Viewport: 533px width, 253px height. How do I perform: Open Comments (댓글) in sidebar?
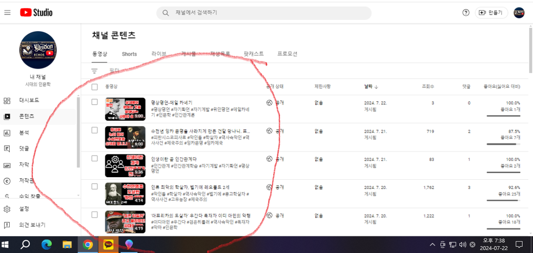[x=24, y=149]
